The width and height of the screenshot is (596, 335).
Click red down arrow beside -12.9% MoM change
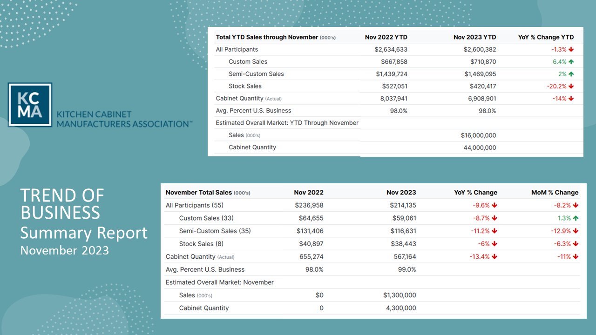pyautogui.click(x=576, y=231)
